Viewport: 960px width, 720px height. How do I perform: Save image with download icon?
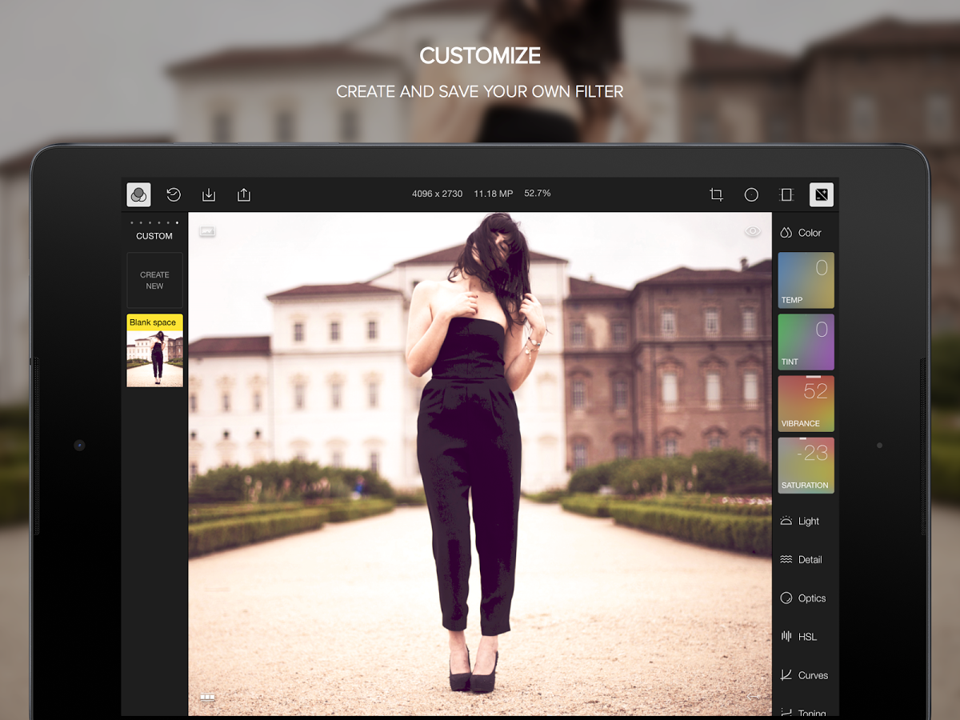[x=209, y=194]
